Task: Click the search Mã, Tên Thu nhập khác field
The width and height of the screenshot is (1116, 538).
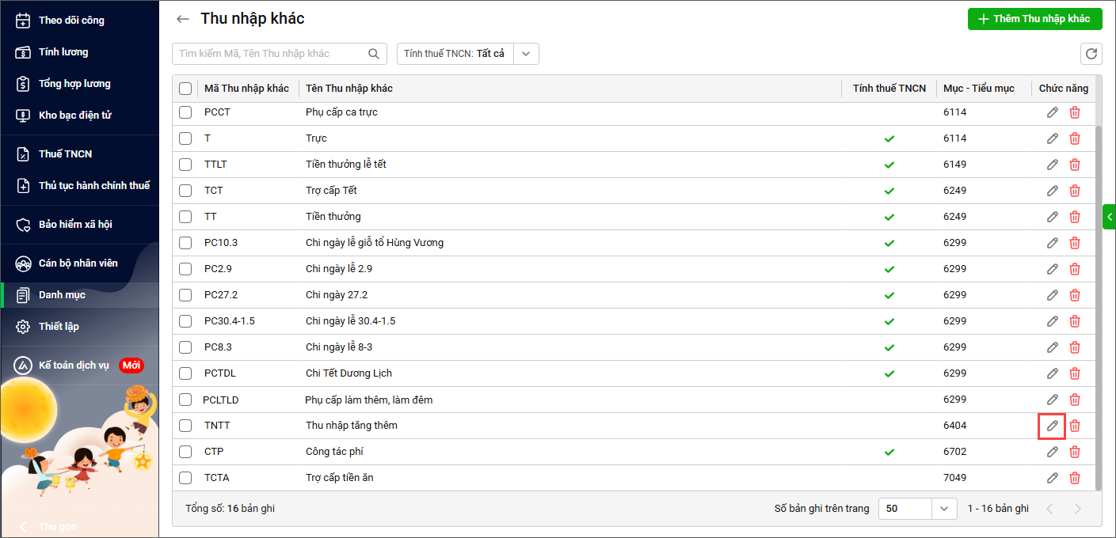Action: [x=269, y=54]
